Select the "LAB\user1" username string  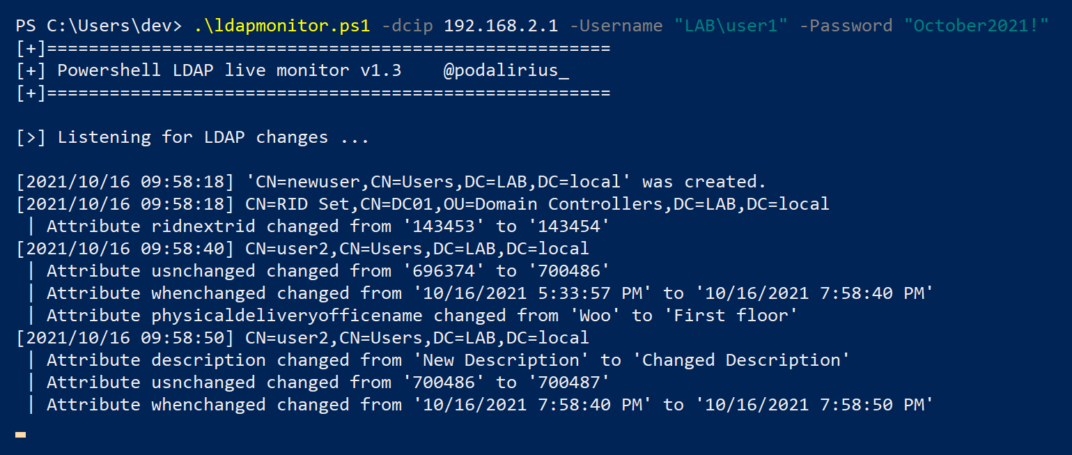point(731,26)
